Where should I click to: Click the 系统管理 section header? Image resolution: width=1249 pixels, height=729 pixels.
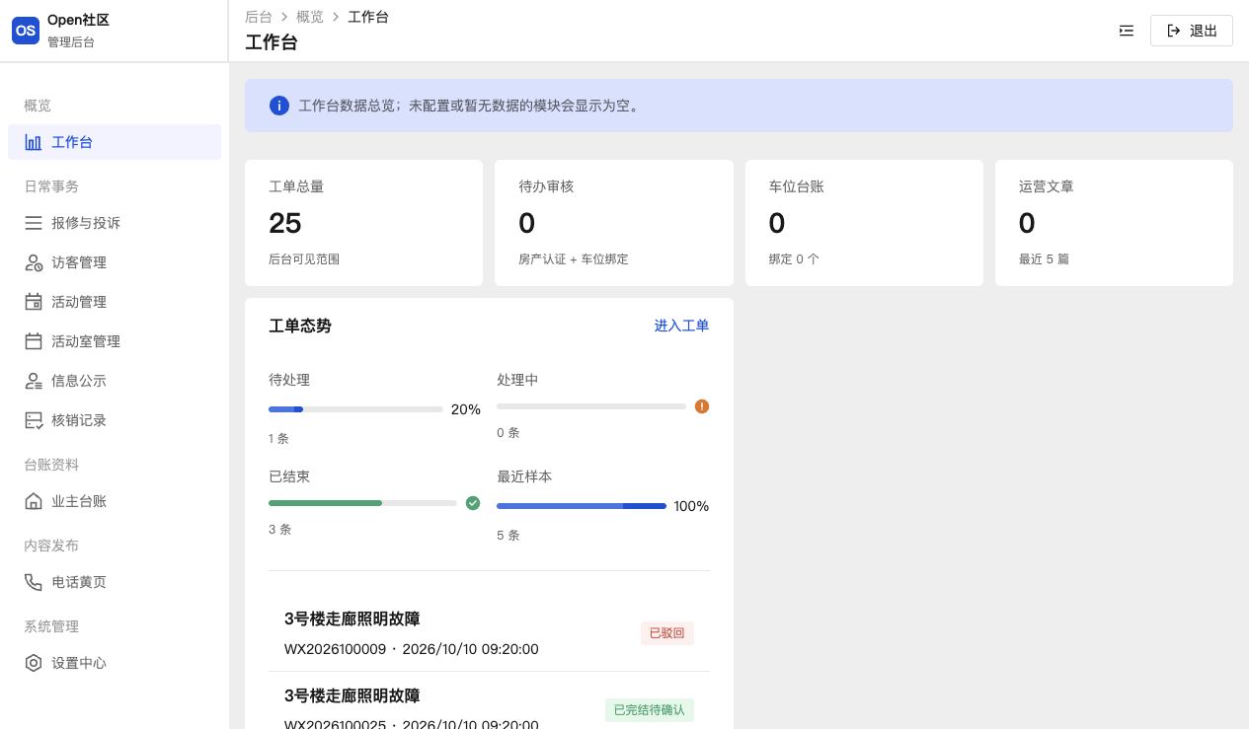click(51, 626)
